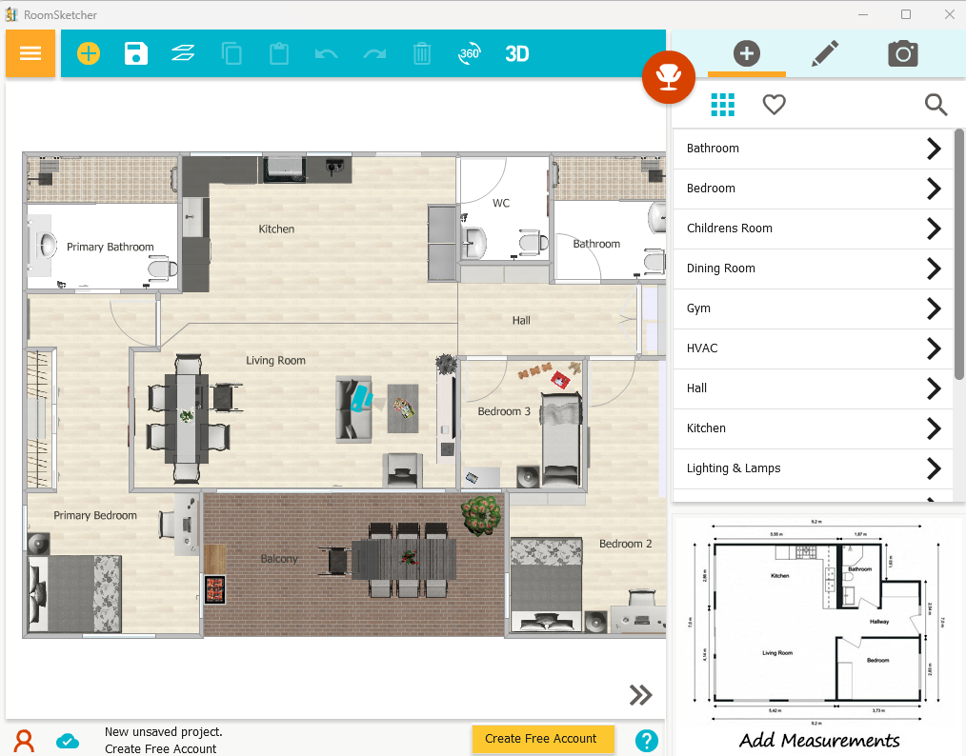The width and height of the screenshot is (966, 756).
Task: Click the Paste clipboard icon
Action: tap(279, 53)
